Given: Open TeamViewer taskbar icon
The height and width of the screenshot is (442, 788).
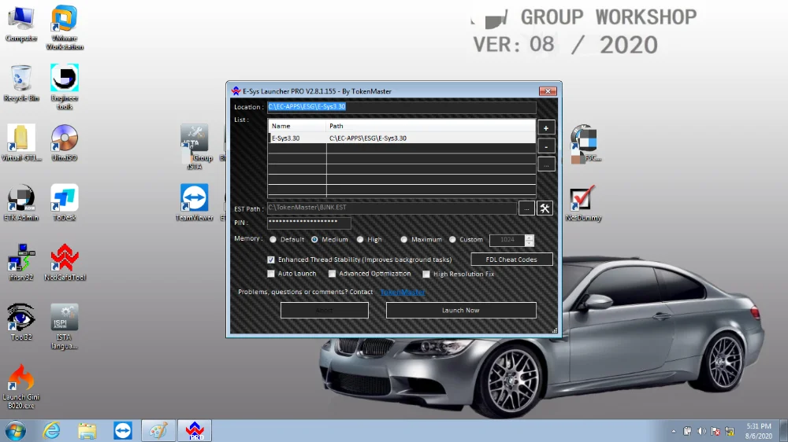Looking at the screenshot, I should point(123,431).
